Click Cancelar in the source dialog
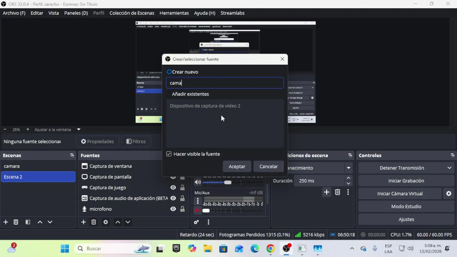The width and height of the screenshot is (457, 257). tap(268, 166)
